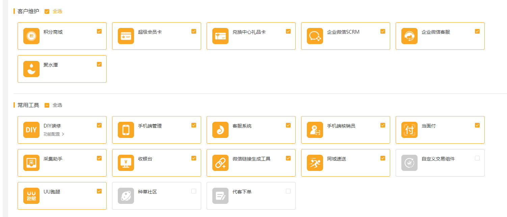Screen dimensions: 507x217
Task: Click the 超级会员卡 SVIP card icon
Action: point(126,36)
